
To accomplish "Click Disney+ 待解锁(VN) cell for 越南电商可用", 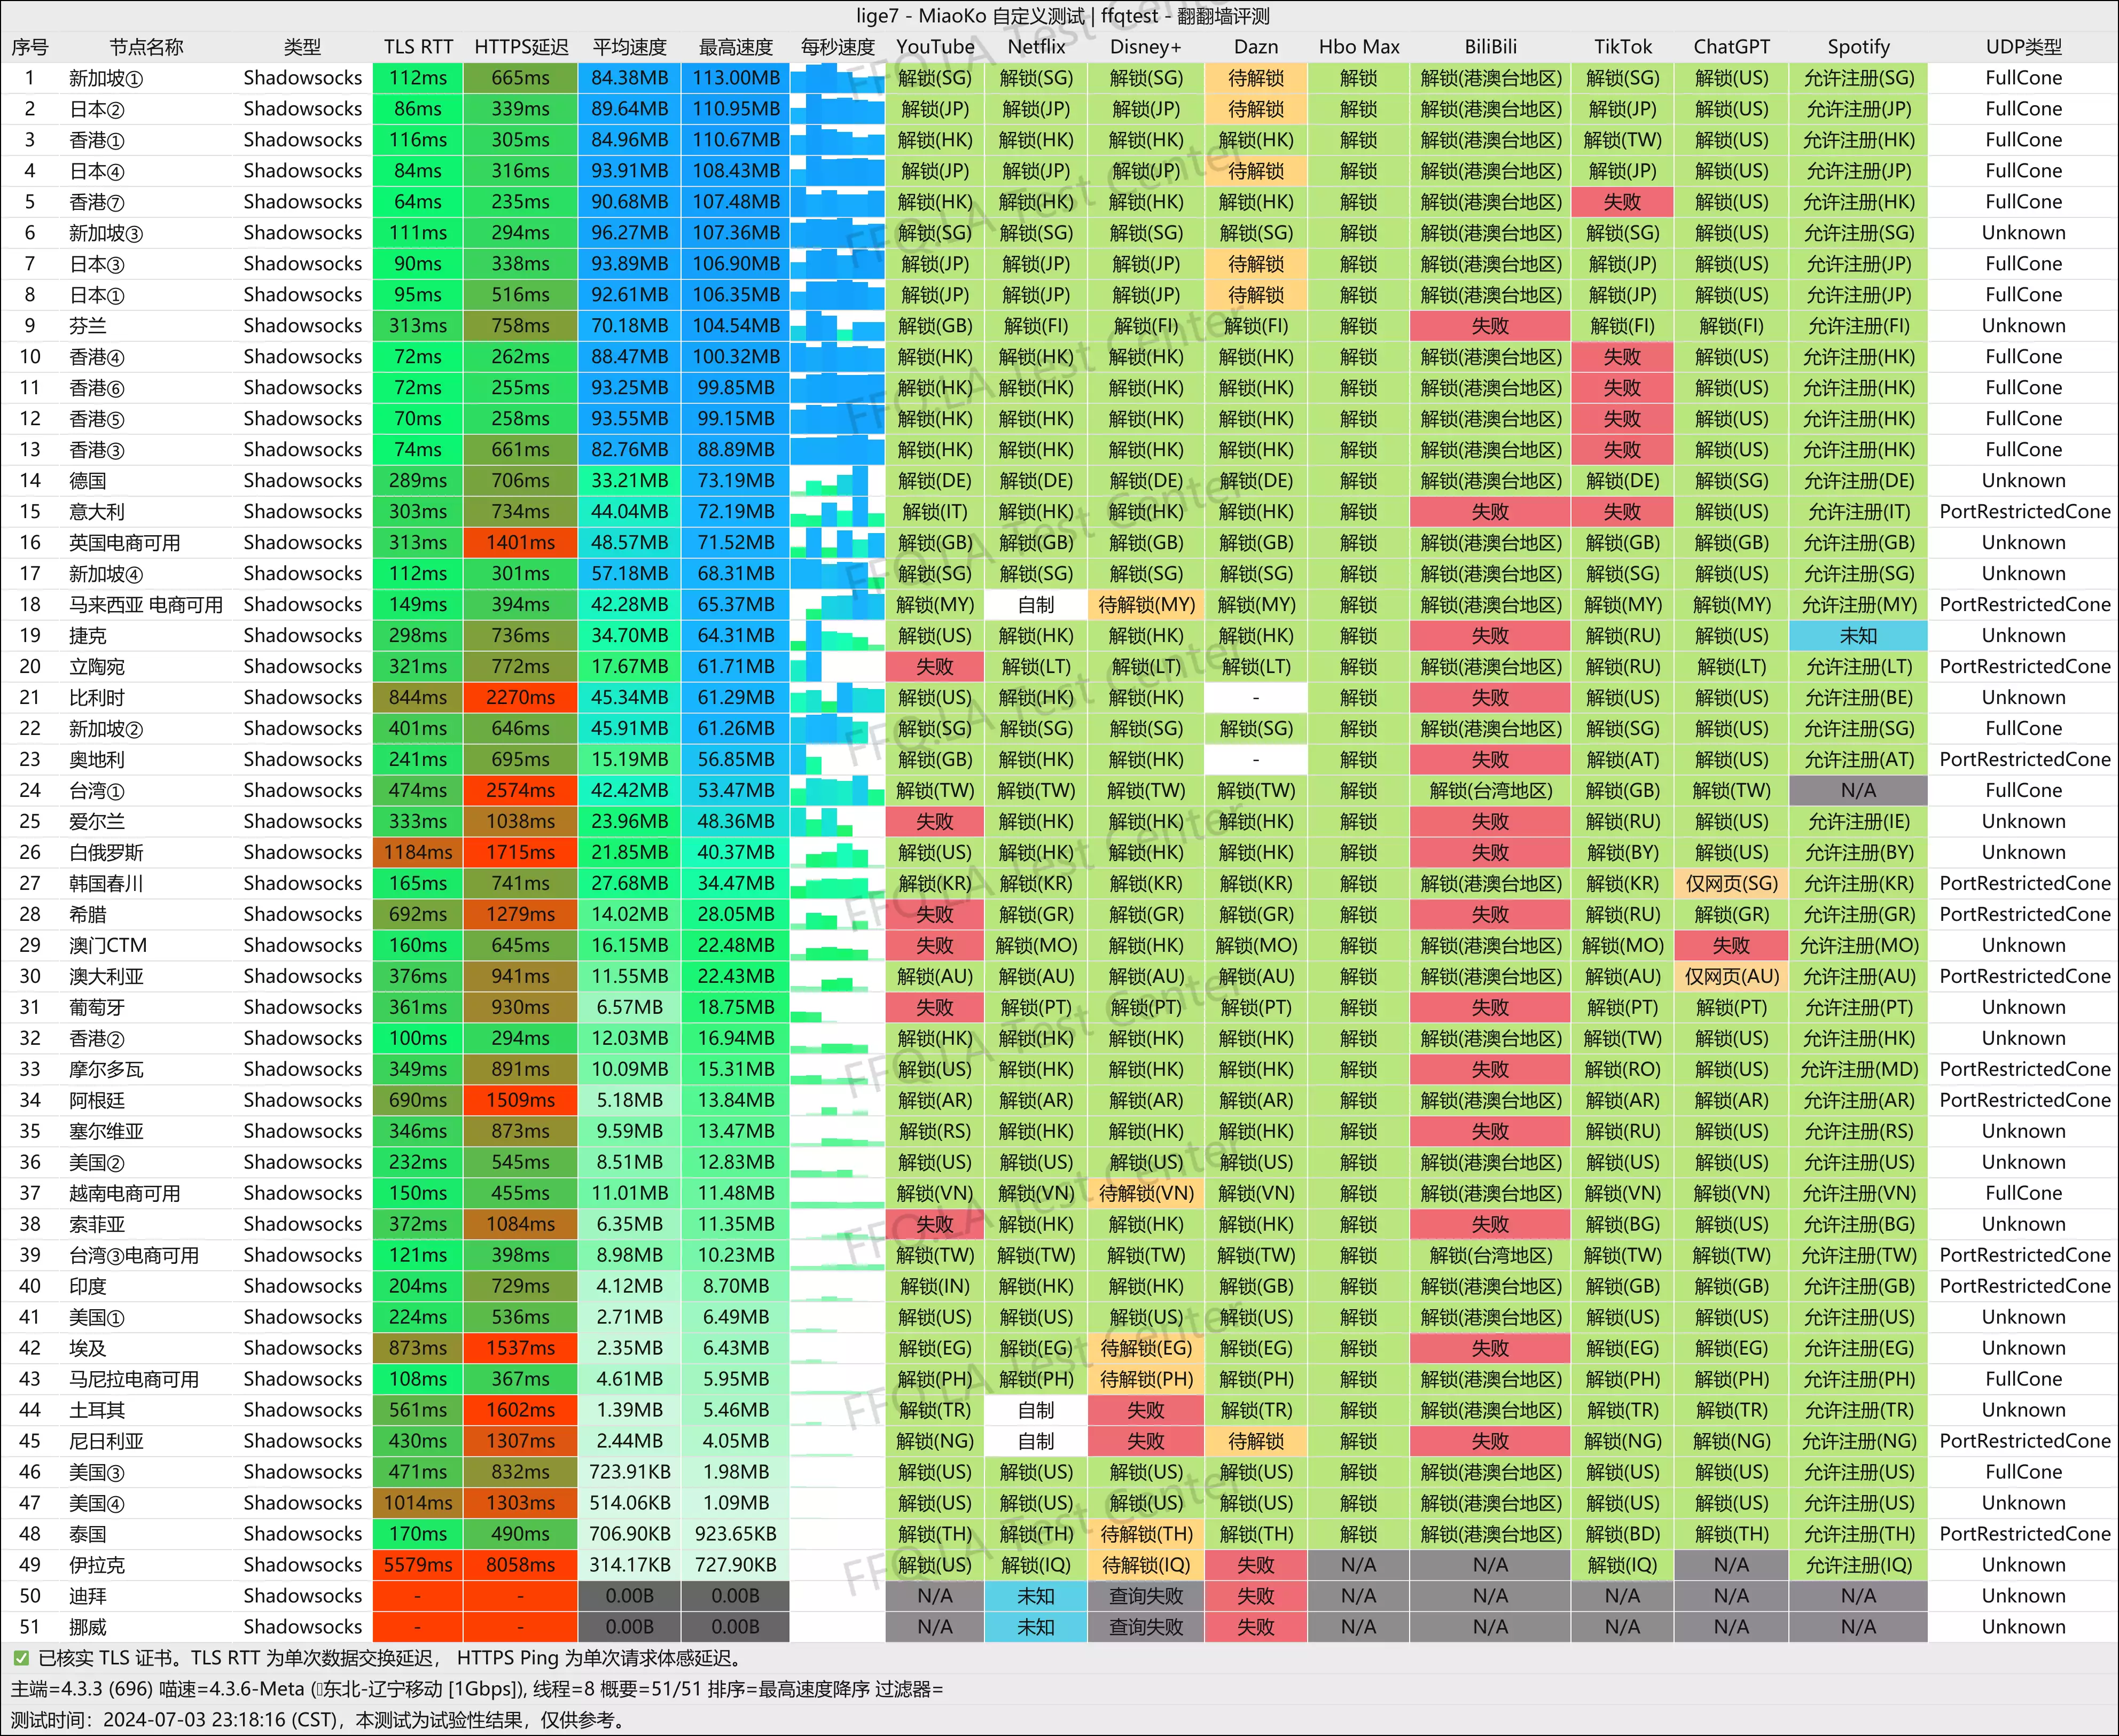I will coord(1145,1194).
